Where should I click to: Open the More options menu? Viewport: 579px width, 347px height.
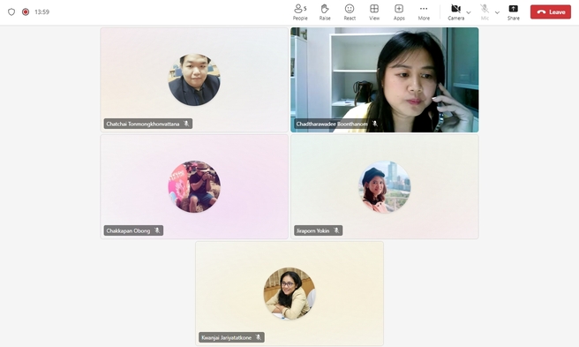[424, 12]
